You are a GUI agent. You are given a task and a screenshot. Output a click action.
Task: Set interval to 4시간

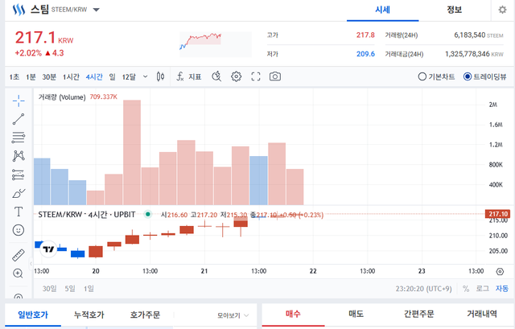[x=94, y=77]
